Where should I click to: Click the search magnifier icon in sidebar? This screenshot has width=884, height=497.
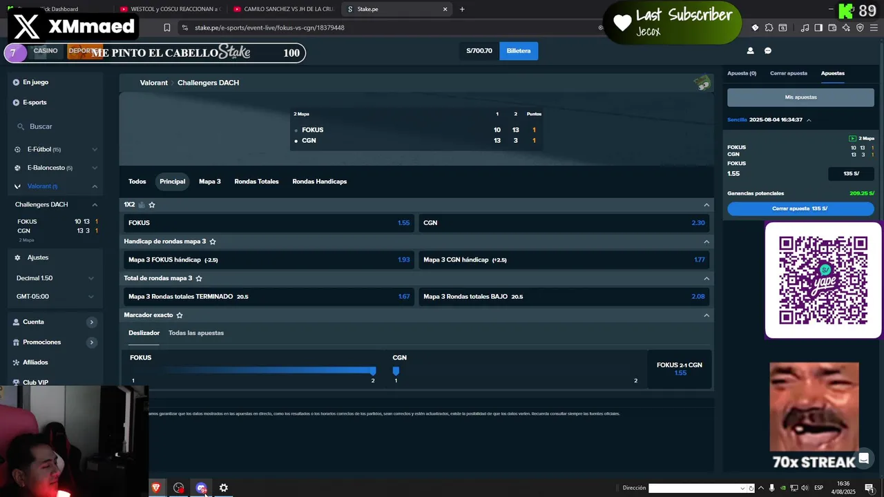(21, 127)
